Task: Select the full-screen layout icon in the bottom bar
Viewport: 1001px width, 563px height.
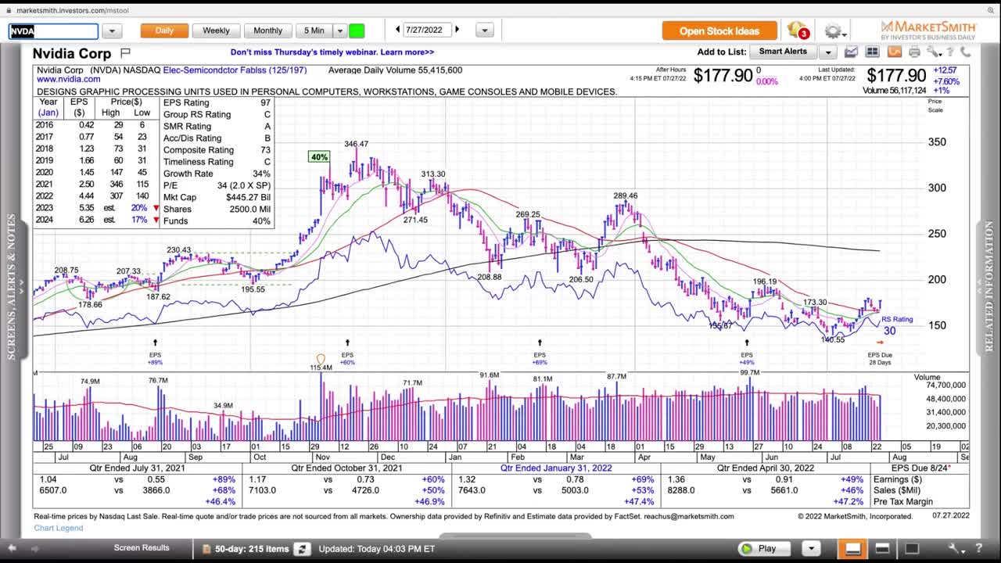Action: click(x=911, y=548)
